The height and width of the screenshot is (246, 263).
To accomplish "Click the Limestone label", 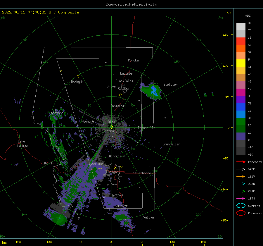I will [55, 113].
